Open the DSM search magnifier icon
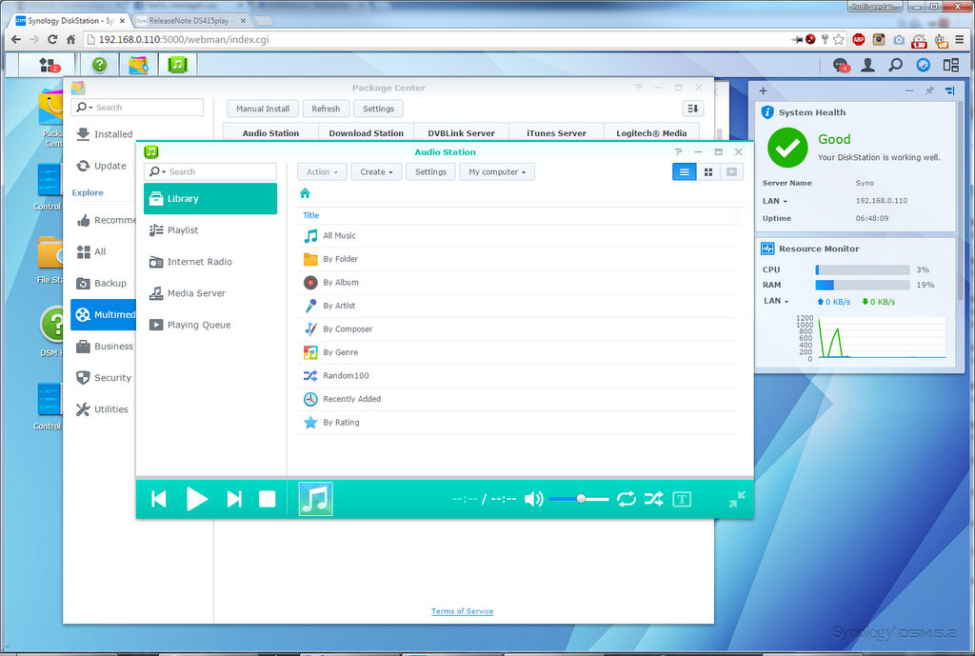The height and width of the screenshot is (656, 975). point(895,65)
